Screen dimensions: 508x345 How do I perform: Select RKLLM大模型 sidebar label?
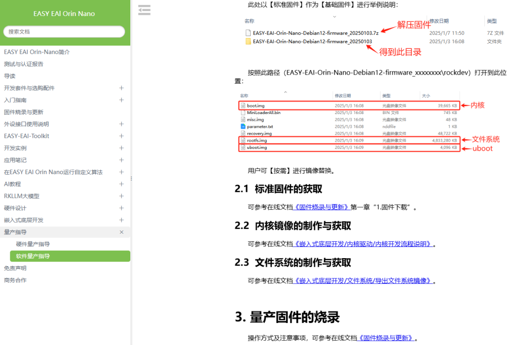point(22,196)
